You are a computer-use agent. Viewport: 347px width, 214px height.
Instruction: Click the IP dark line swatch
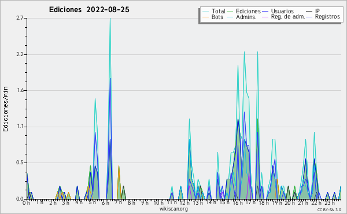[x=309, y=12]
